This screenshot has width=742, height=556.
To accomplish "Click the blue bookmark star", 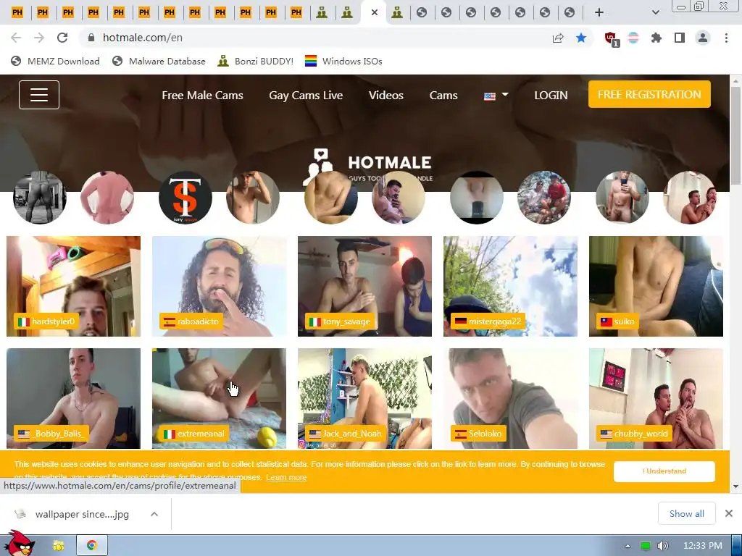I will [x=581, y=38].
